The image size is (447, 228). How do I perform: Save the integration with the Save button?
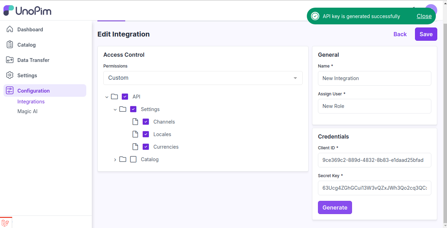[x=426, y=34]
